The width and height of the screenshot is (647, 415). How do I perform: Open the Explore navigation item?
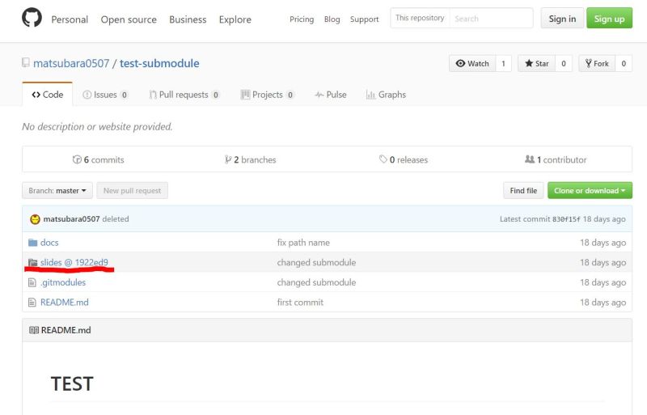tap(235, 19)
